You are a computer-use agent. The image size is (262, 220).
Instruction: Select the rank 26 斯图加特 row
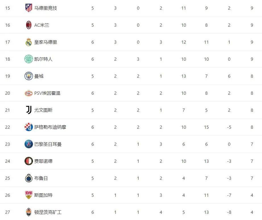coord(131,195)
